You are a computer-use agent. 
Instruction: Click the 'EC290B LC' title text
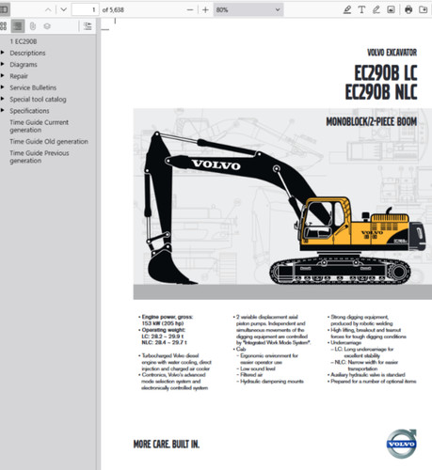[x=386, y=73]
